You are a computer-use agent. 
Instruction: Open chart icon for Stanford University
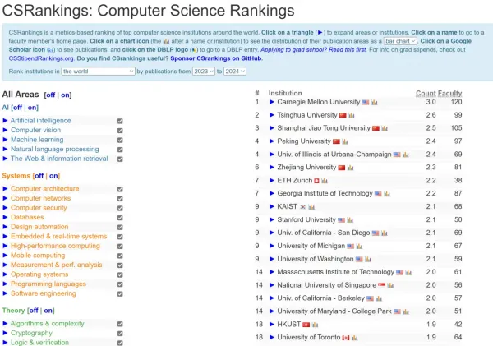tap(350, 220)
